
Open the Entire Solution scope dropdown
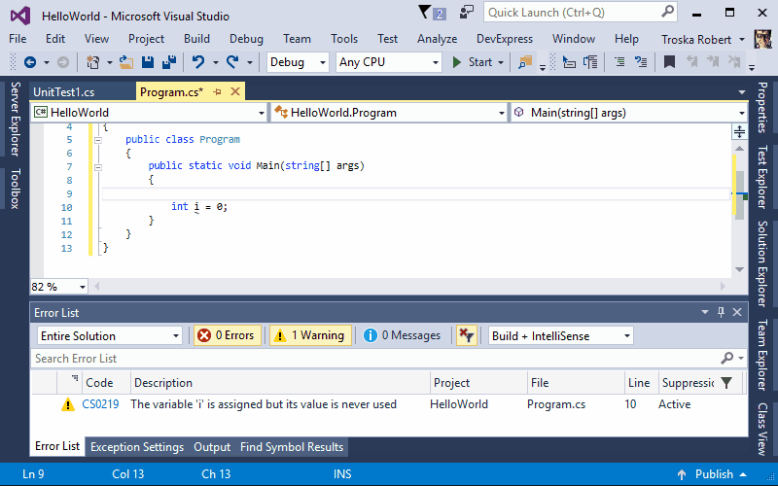(110, 335)
